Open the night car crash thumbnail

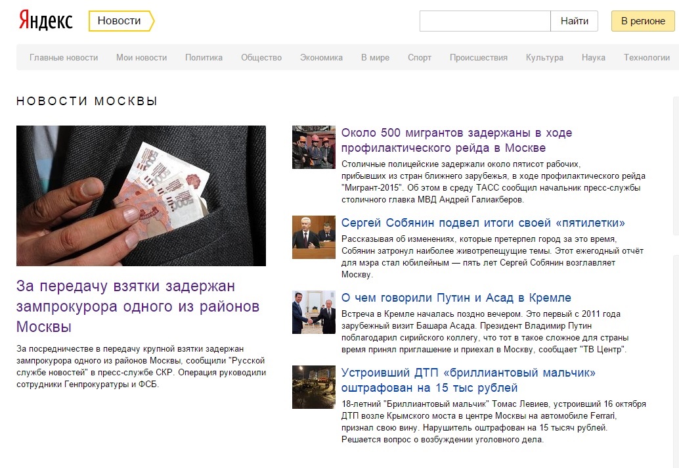pyautogui.click(x=314, y=387)
